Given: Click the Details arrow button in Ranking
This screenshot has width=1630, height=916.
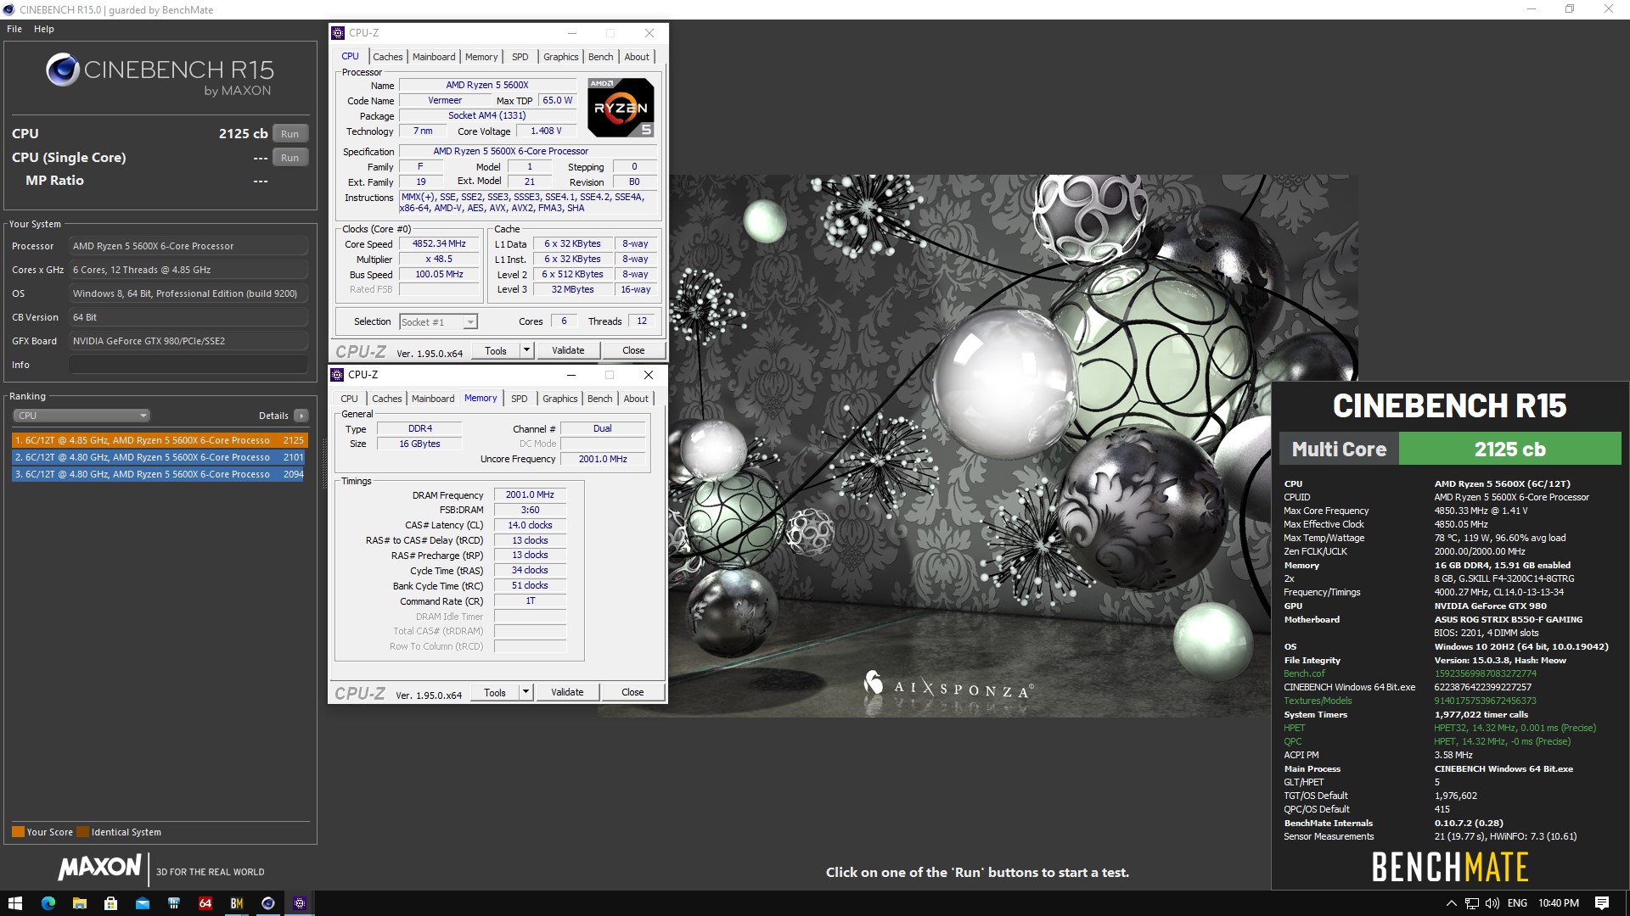Looking at the screenshot, I should pos(301,416).
